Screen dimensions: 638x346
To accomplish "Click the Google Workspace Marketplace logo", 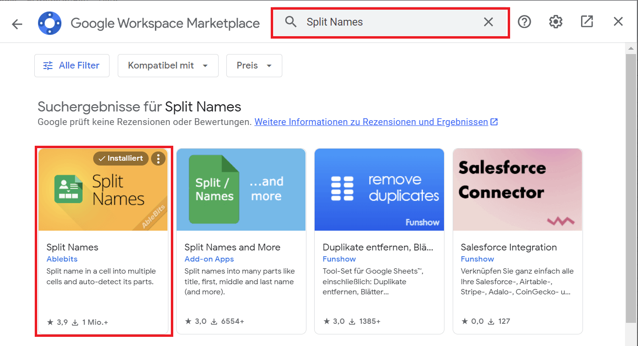I will 50,23.
